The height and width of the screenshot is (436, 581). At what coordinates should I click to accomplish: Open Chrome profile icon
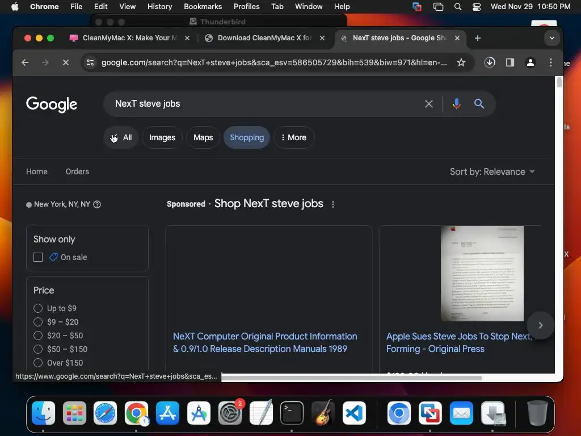[531, 62]
